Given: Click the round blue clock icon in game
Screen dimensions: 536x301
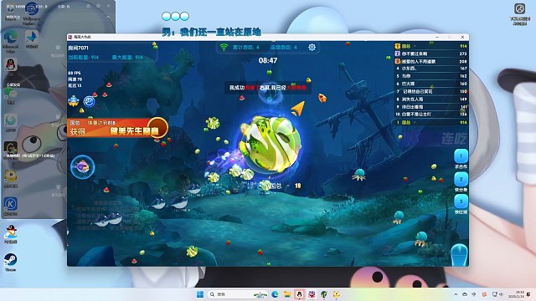Looking at the screenshot, I should tap(90, 101).
